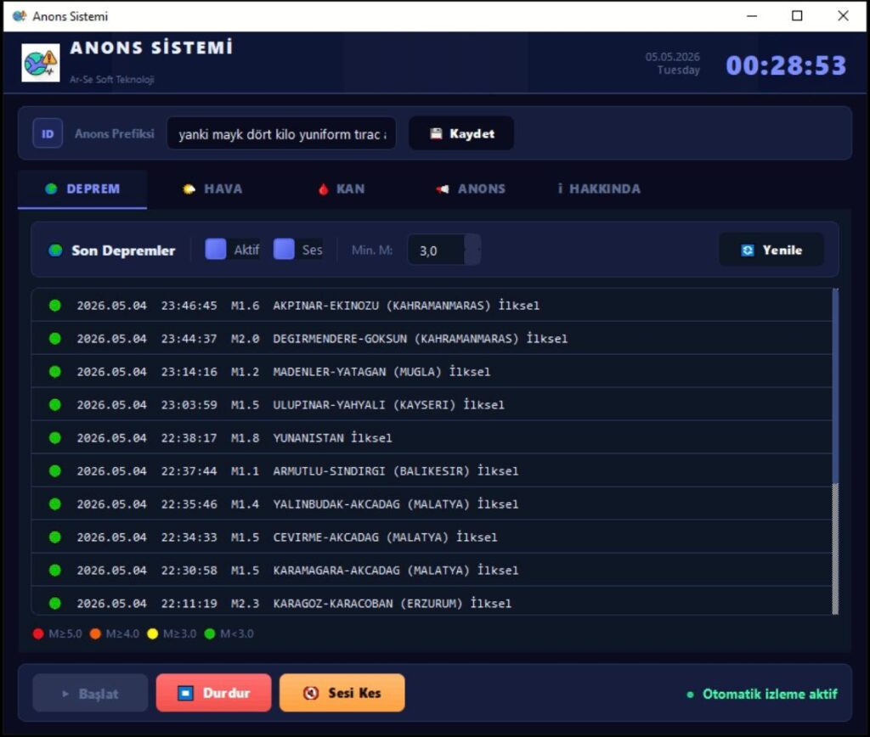
Task: Toggle the Aktif checkbox
Action: click(216, 250)
